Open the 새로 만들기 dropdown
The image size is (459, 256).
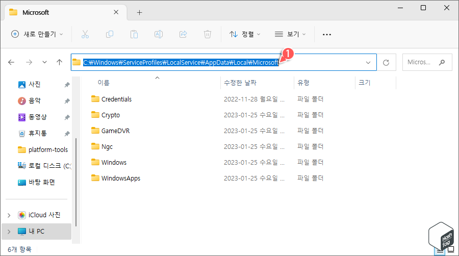coord(37,34)
